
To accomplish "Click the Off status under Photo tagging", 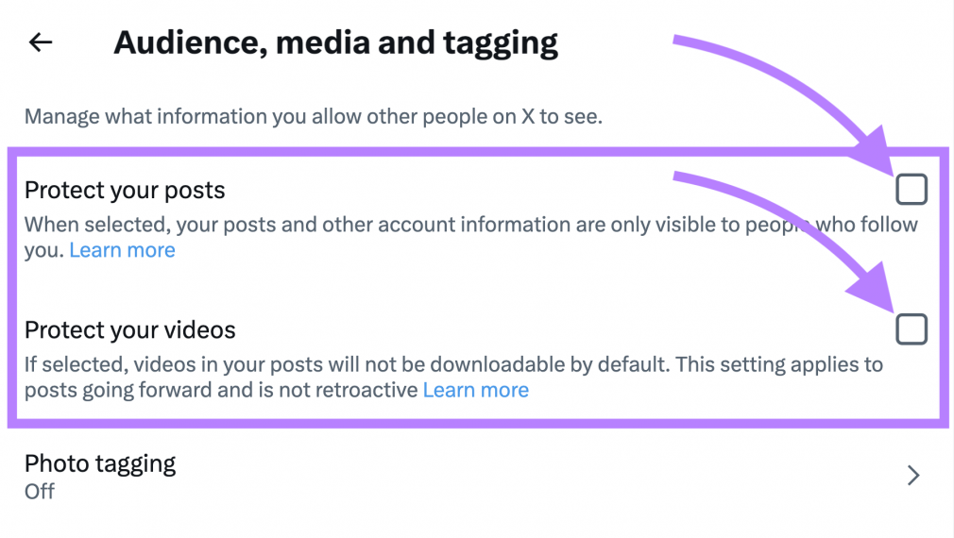I will (x=40, y=492).
